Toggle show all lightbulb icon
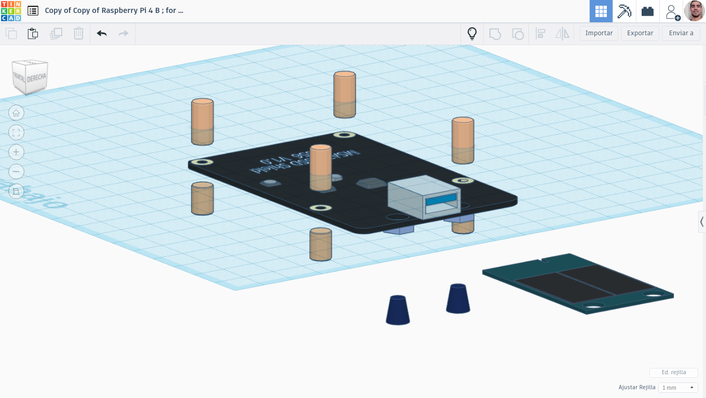Screen dimensions: 706x398 (x=472, y=34)
